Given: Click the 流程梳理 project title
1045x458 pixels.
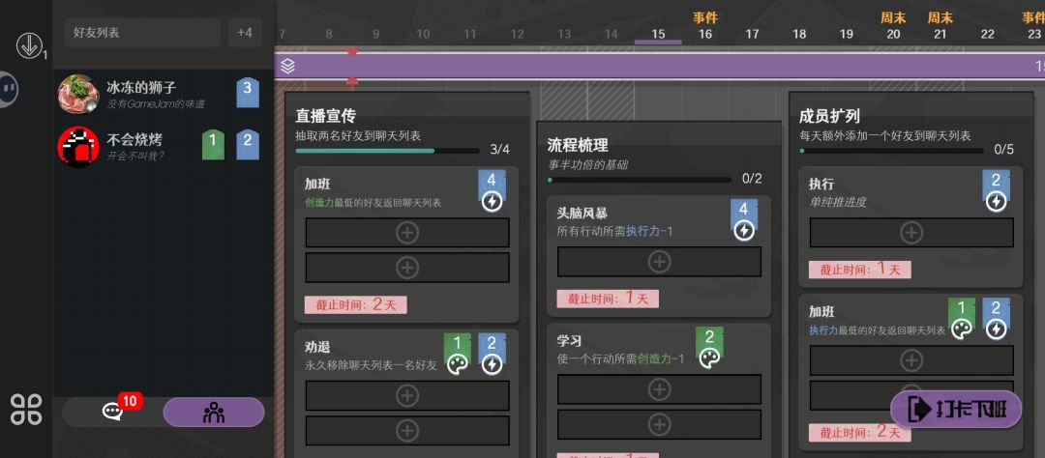Looking at the screenshot, I should tap(577, 145).
